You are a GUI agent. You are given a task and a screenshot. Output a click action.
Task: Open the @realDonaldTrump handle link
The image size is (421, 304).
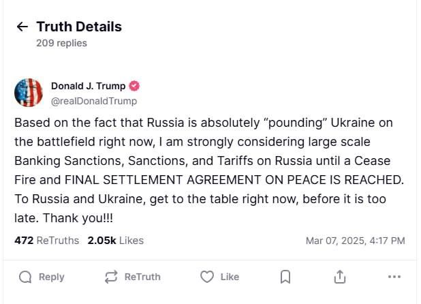pyautogui.click(x=94, y=101)
